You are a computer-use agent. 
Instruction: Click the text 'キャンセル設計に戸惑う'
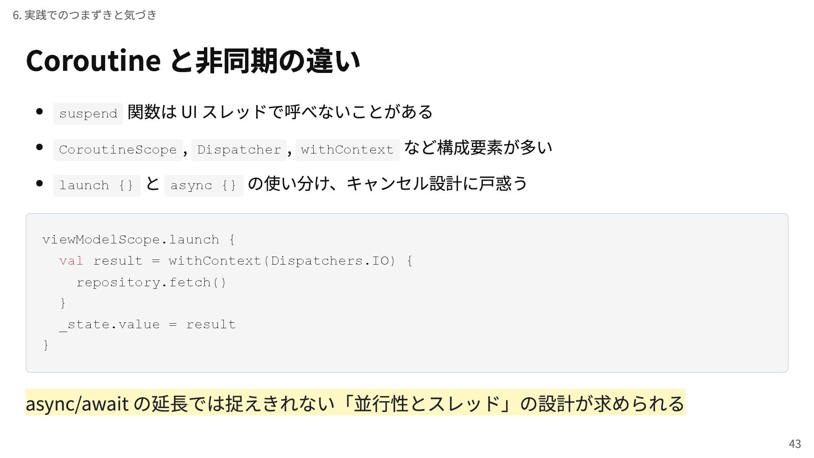click(437, 183)
